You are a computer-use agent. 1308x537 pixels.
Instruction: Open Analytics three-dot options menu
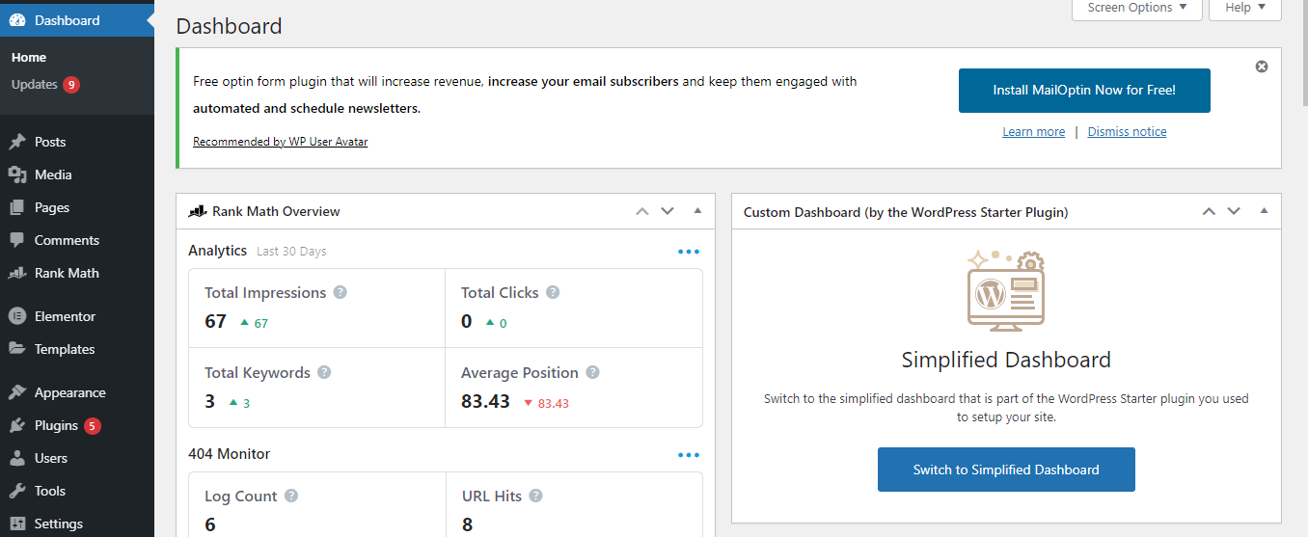[x=689, y=252]
